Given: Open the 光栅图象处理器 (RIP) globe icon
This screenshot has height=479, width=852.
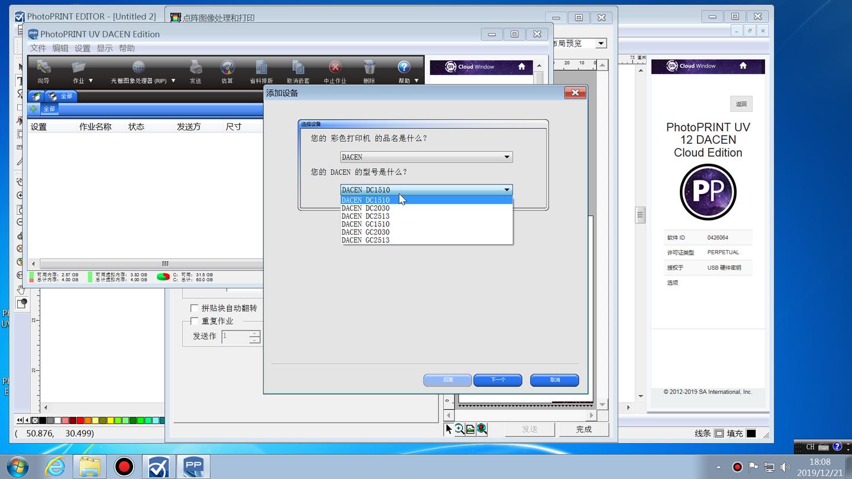Looking at the screenshot, I should (x=138, y=67).
